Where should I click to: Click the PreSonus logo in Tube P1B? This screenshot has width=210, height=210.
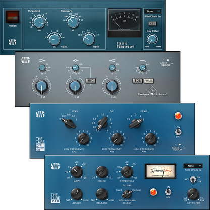[x=56, y=166]
